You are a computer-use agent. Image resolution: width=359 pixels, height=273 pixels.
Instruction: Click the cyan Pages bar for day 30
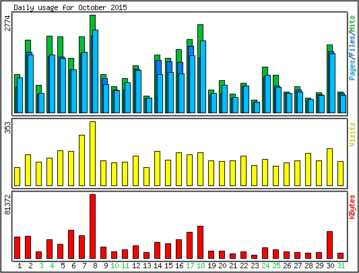(x=333, y=83)
